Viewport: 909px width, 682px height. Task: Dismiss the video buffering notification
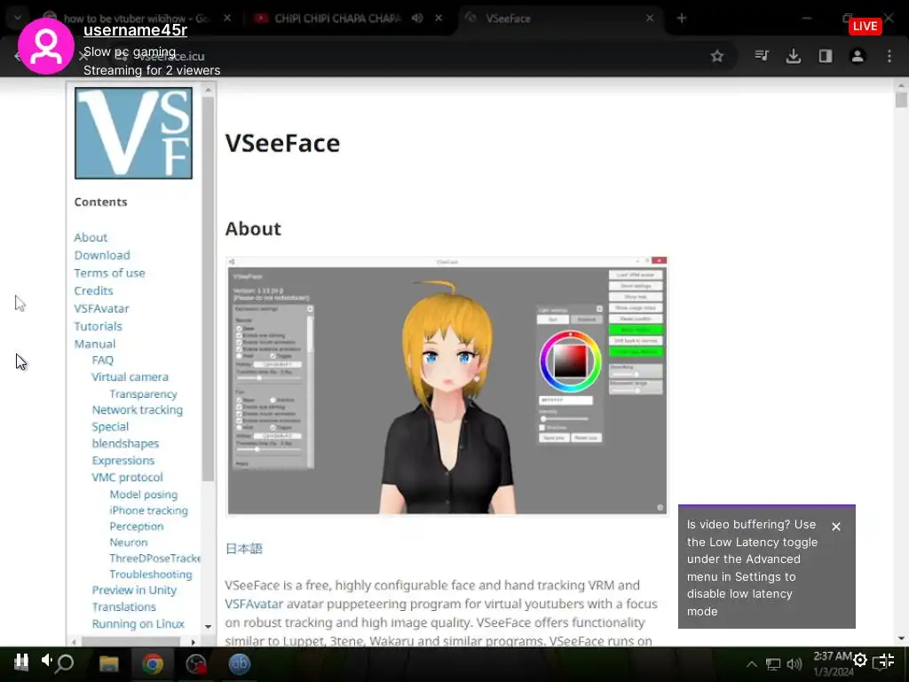[836, 527]
